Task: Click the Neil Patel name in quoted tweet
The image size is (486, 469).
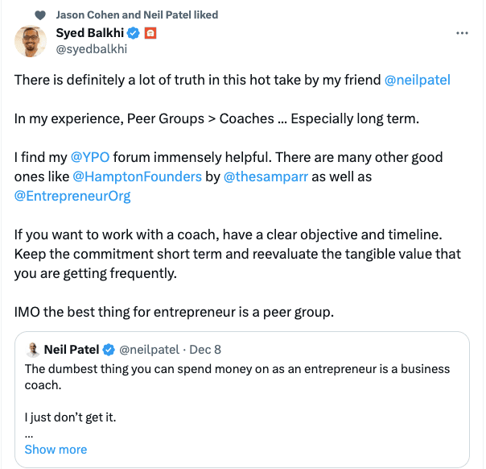Action: tap(71, 350)
